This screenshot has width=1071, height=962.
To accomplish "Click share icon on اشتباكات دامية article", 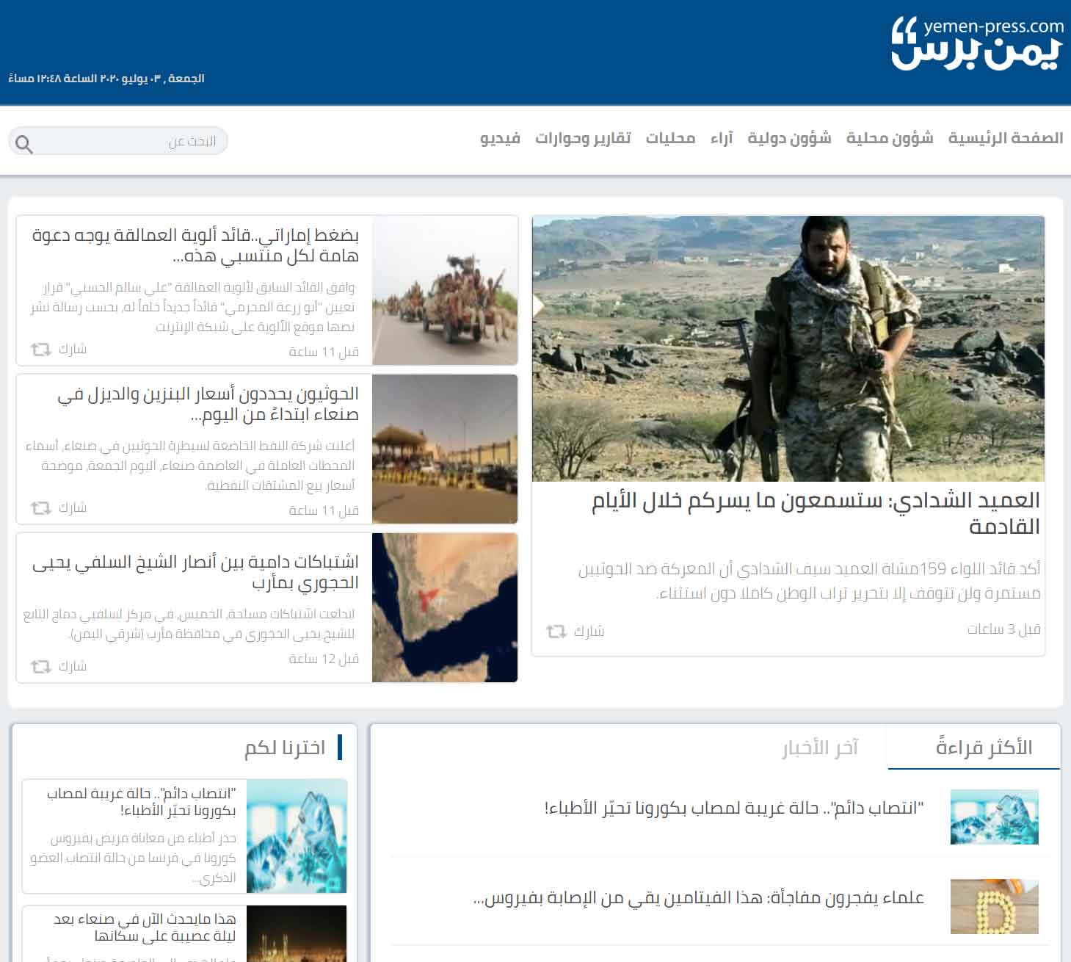I will [40, 667].
